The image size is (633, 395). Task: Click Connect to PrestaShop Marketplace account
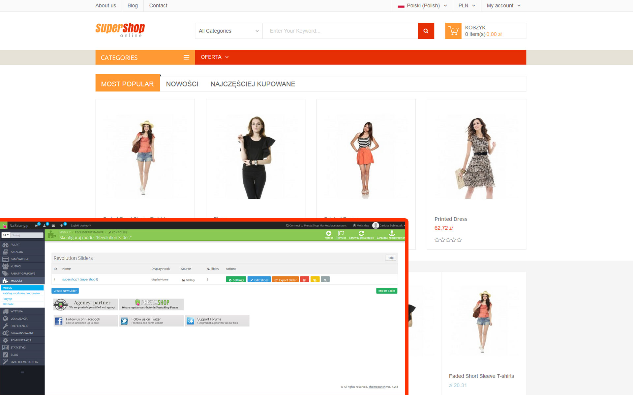316,225
